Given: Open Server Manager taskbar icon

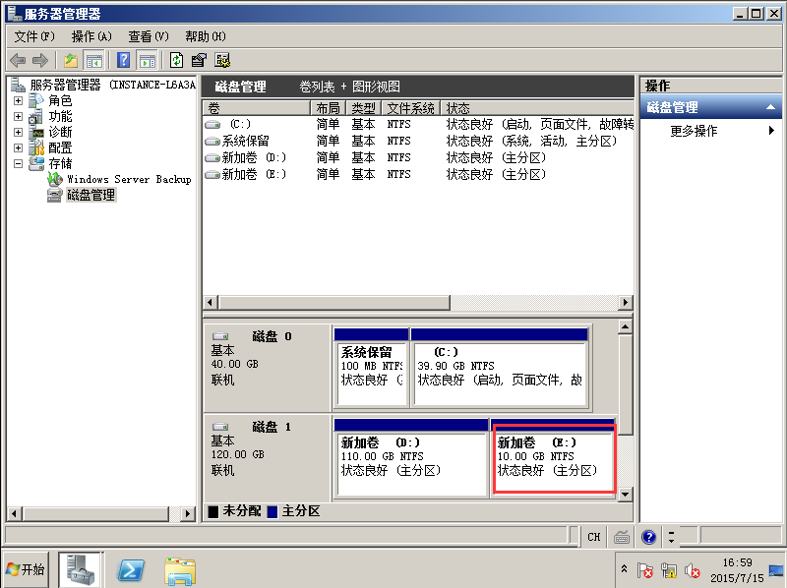Looking at the screenshot, I should pos(81,569).
